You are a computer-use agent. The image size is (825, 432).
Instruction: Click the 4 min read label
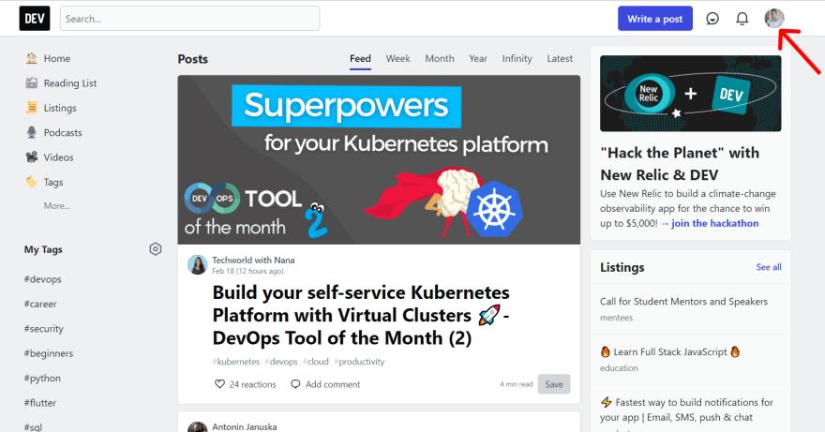[517, 384]
